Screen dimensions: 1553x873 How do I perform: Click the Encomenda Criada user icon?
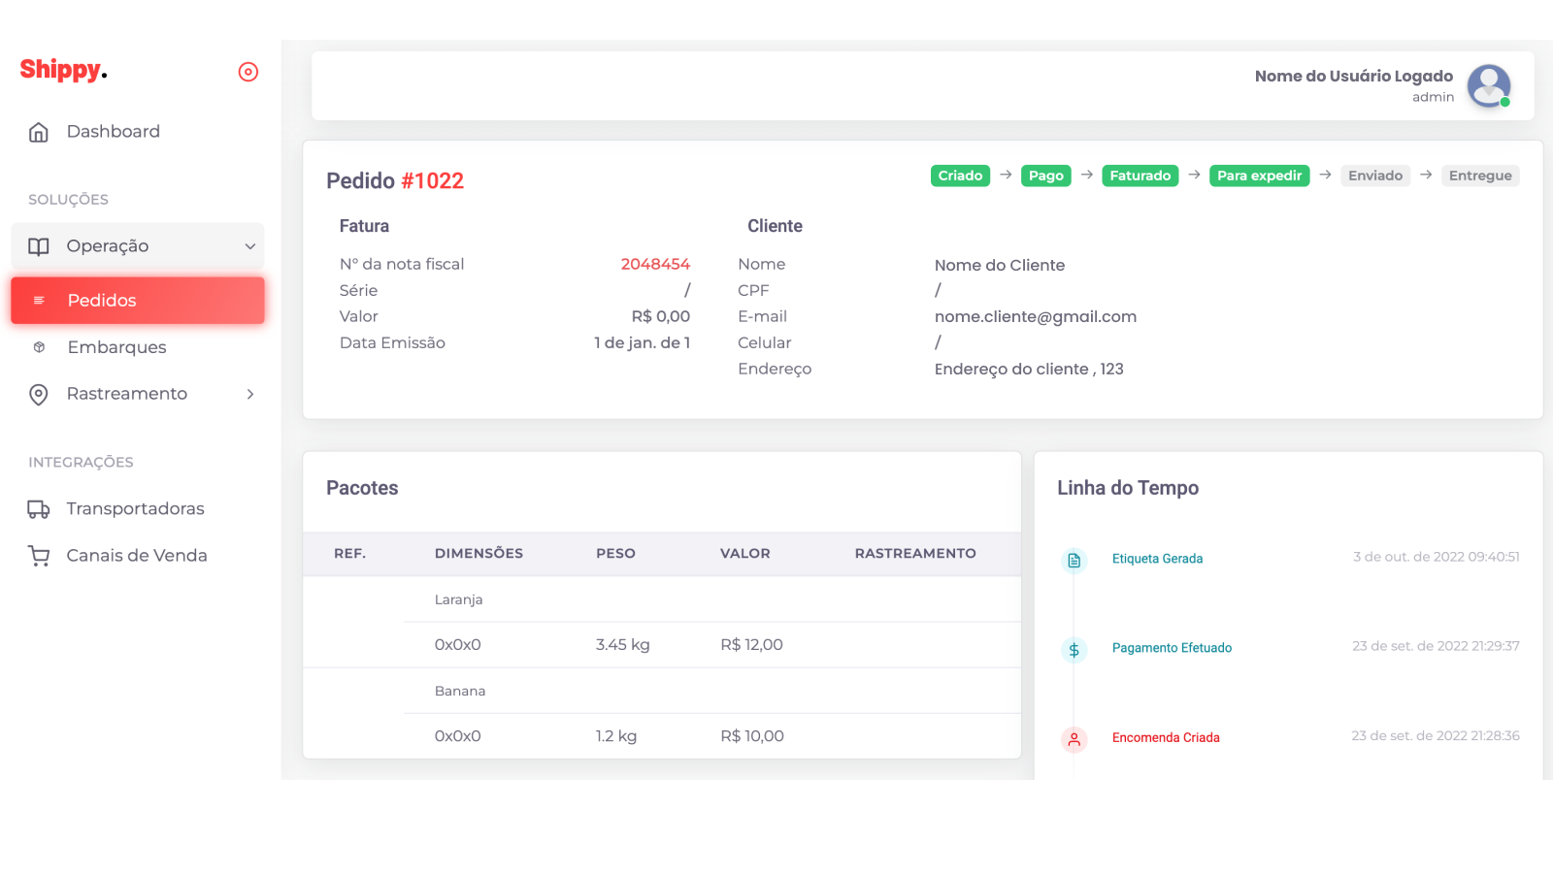point(1074,739)
